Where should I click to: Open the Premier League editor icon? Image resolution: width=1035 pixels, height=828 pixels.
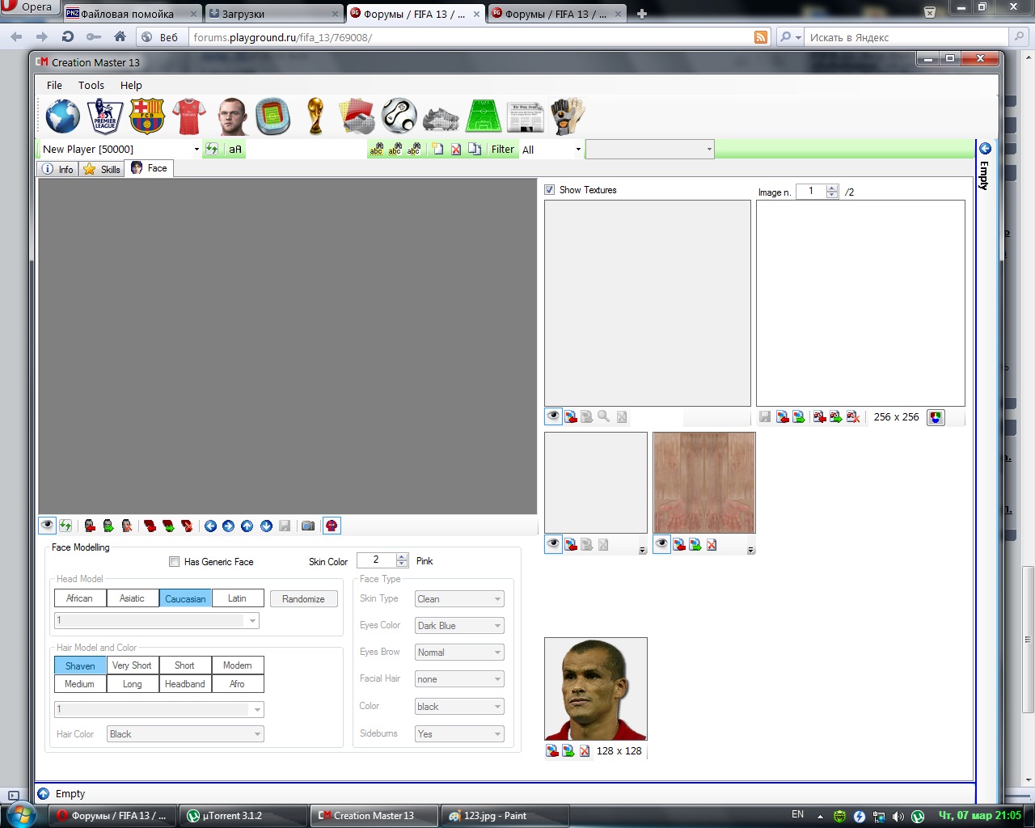(x=105, y=116)
